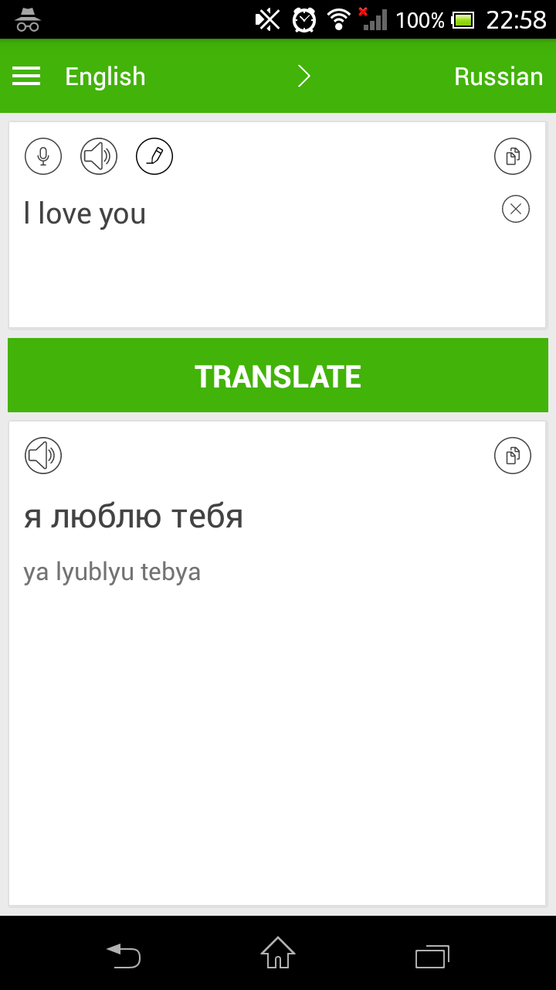Open the handwriting pen input

(x=154, y=157)
